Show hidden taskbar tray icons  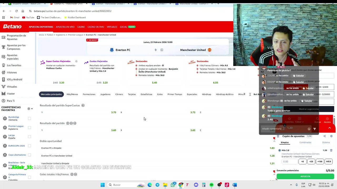pos(291,185)
